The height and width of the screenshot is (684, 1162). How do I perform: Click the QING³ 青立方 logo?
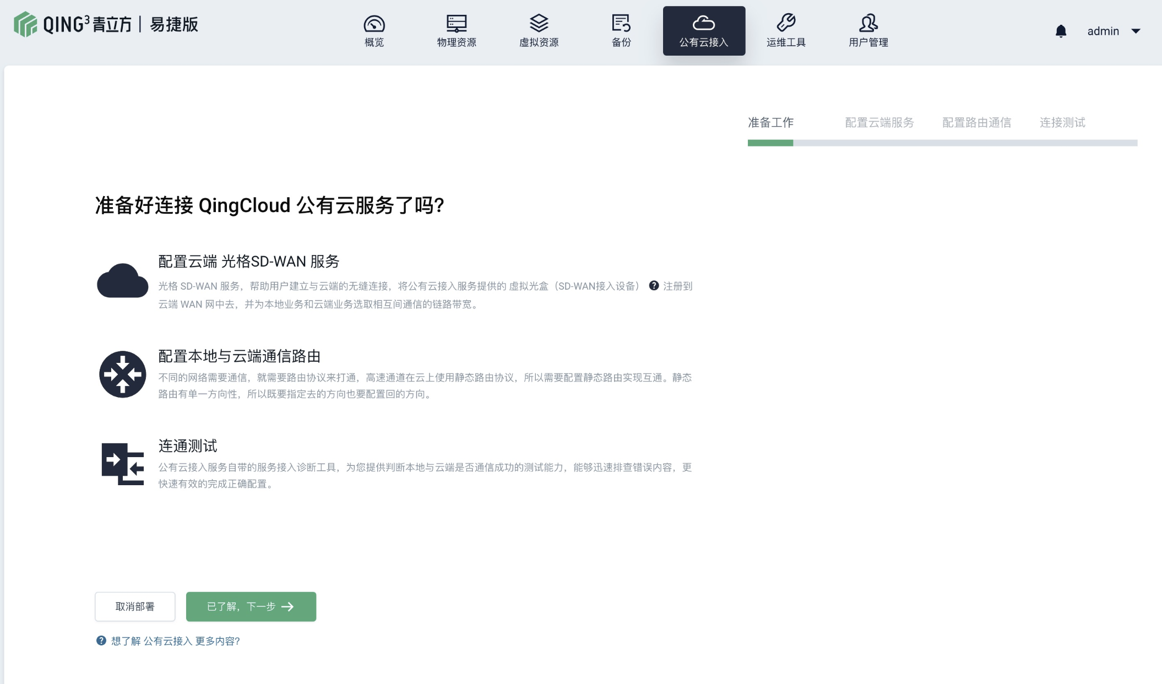[106, 25]
